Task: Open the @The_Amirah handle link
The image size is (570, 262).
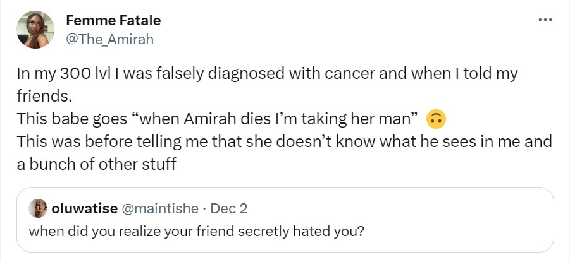Action: [x=109, y=39]
